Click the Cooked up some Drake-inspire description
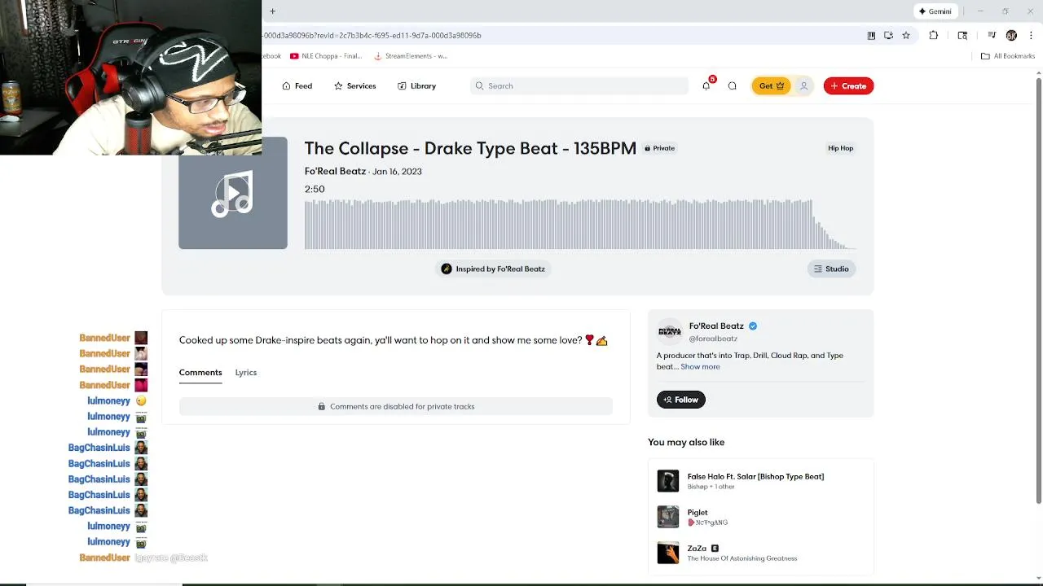 [394, 340]
